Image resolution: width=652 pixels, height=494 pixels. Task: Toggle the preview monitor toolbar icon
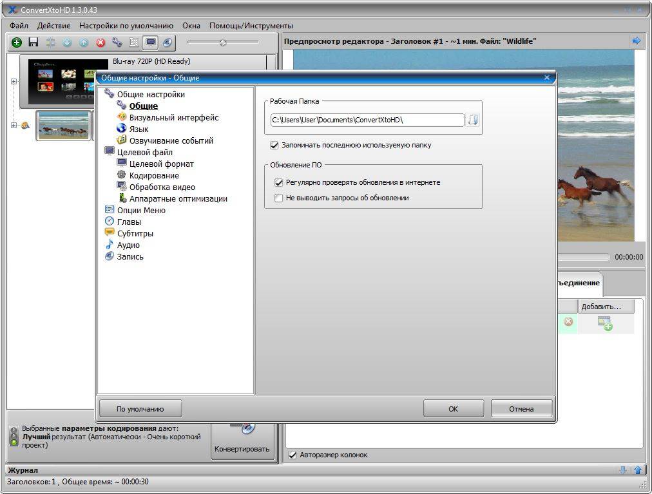[151, 42]
